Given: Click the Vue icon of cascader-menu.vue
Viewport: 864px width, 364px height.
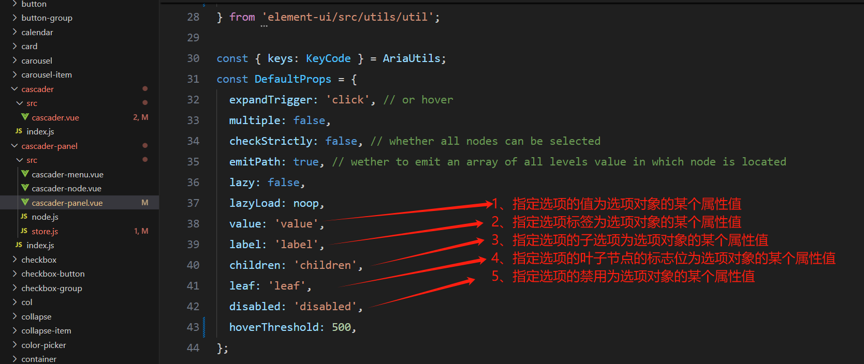Looking at the screenshot, I should [x=25, y=174].
